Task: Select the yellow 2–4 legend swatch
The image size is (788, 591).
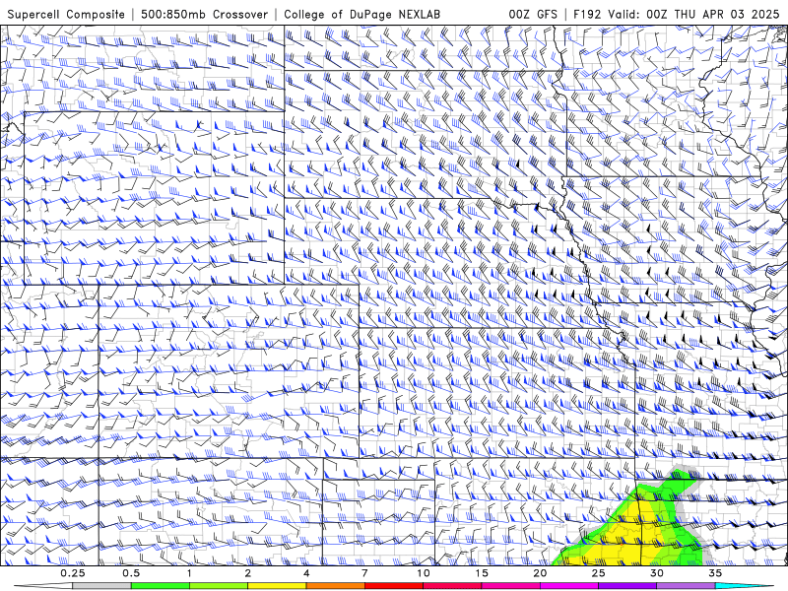Action: pyautogui.click(x=277, y=586)
